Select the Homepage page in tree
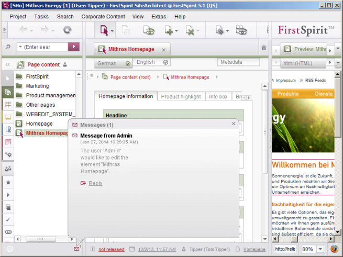This screenshot has height=257, width=343. (39, 124)
